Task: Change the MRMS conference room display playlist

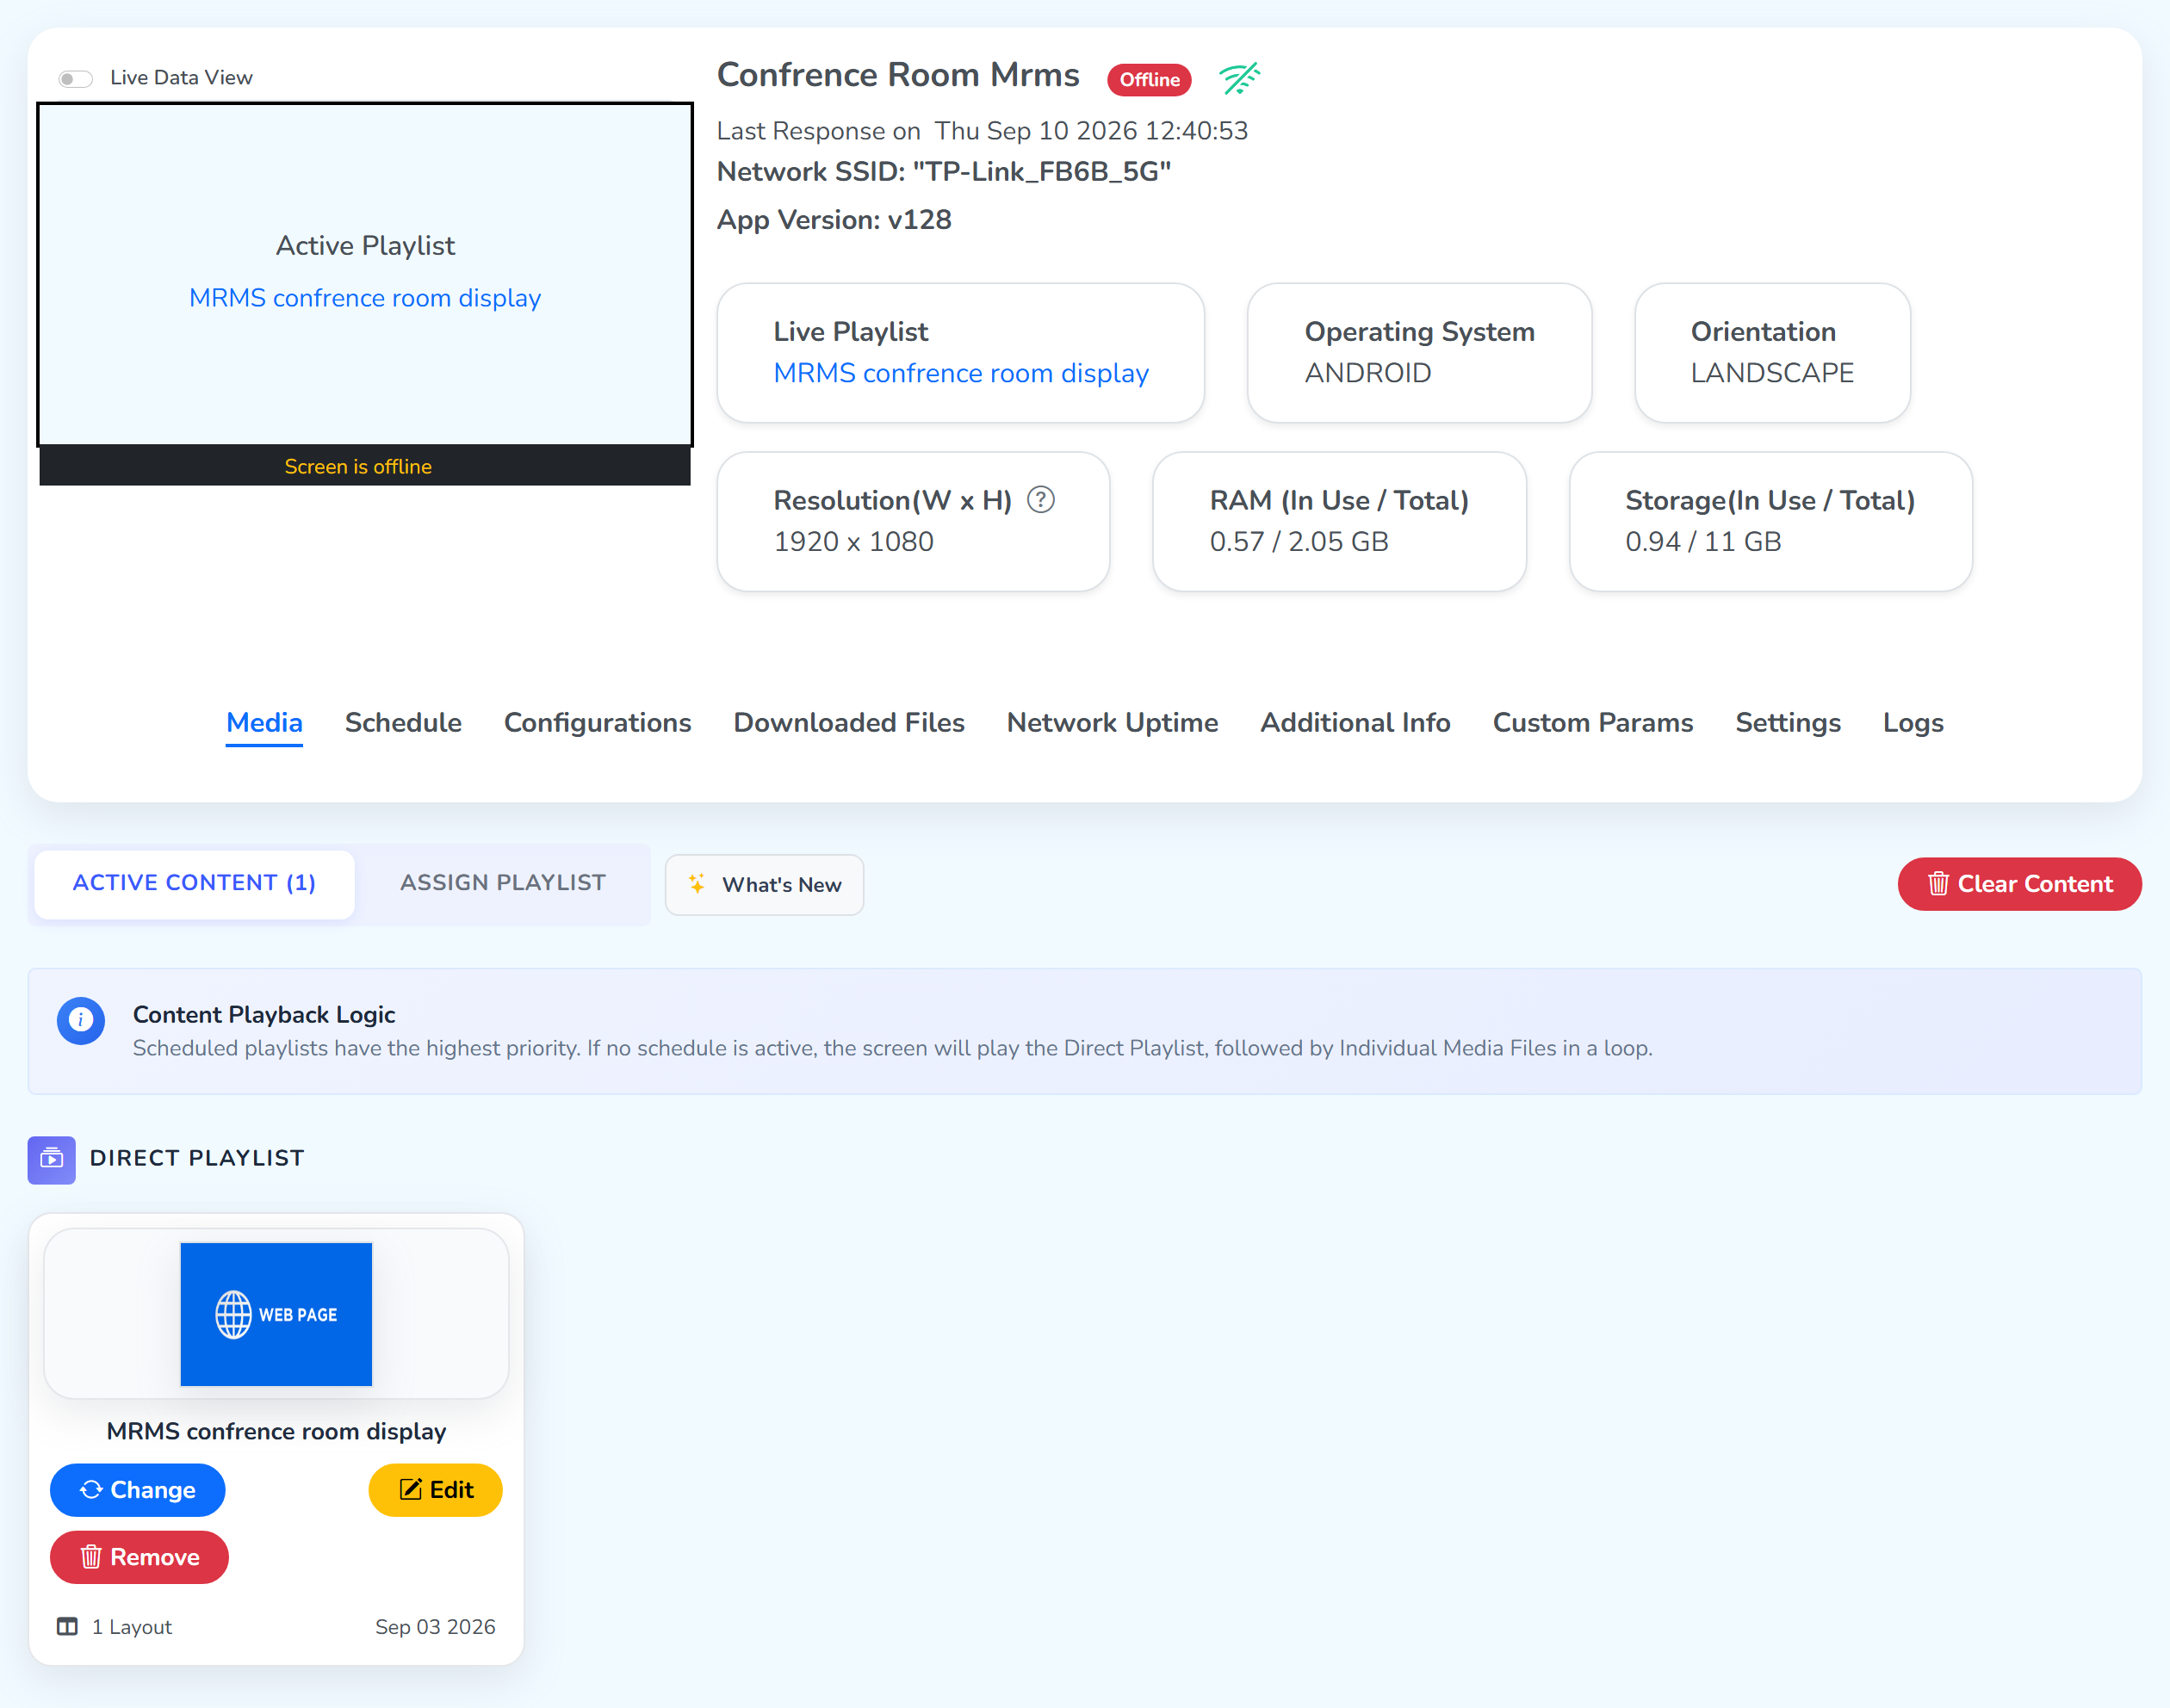Action: 137,1490
